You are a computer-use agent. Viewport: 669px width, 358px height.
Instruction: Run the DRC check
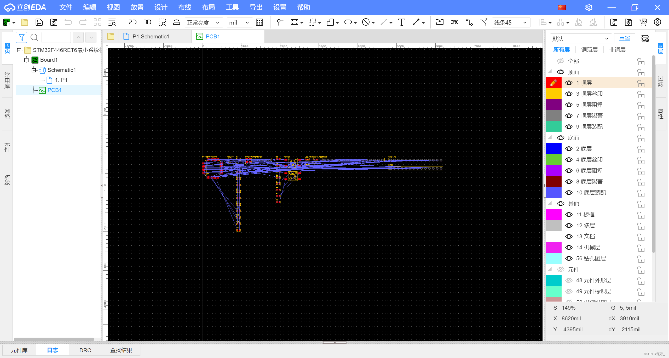pos(454,22)
